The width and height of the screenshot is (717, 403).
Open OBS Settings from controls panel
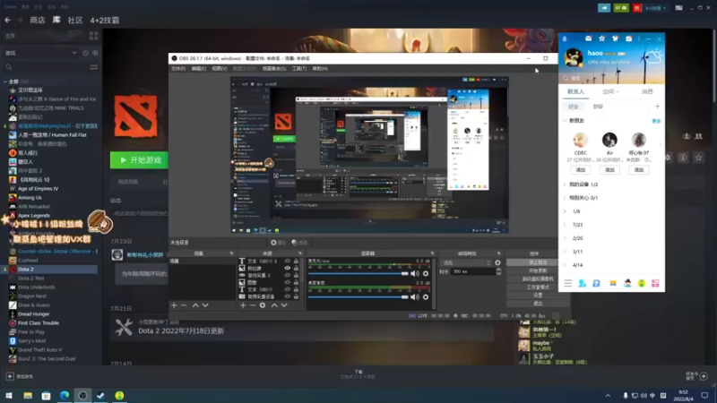pos(538,296)
